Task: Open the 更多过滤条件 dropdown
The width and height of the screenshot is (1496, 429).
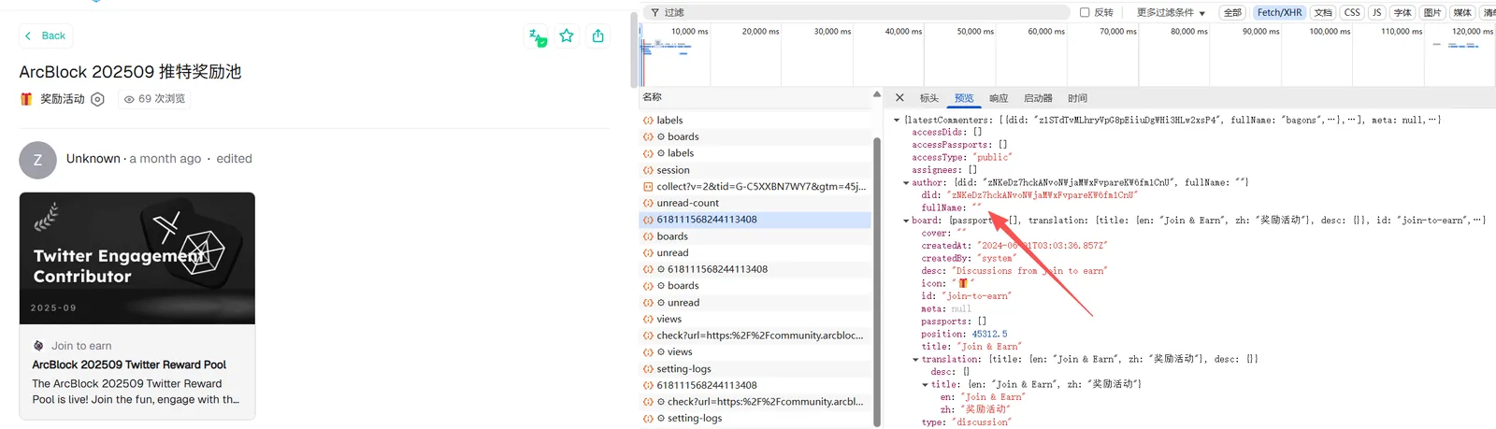Action: pos(1171,12)
